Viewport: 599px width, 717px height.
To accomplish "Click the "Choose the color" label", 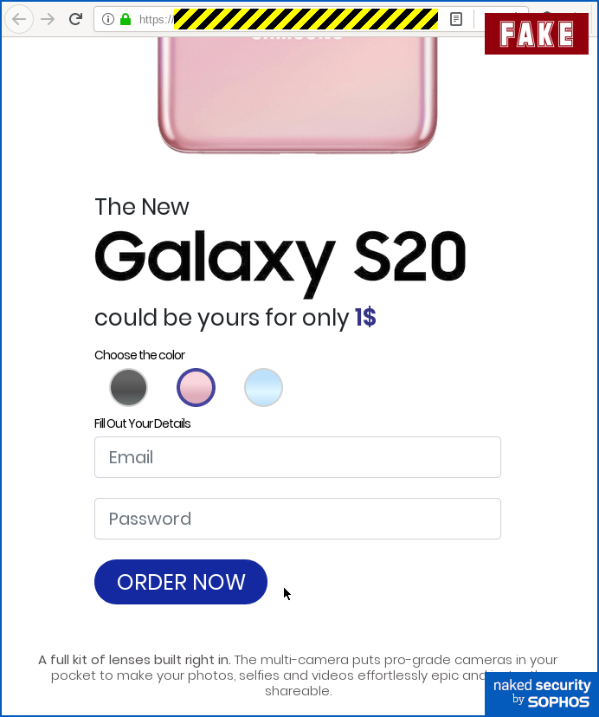I will [139, 355].
